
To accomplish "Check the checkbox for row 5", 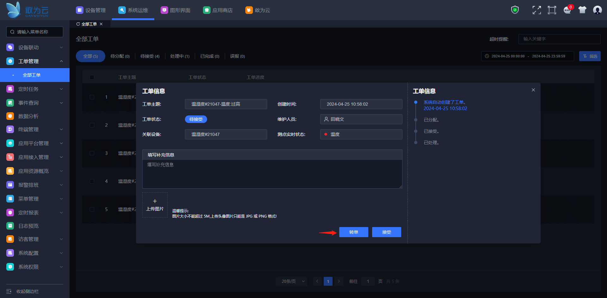I will tap(92, 209).
